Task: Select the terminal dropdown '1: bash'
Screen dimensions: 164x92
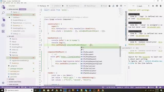Action: coord(143,6)
